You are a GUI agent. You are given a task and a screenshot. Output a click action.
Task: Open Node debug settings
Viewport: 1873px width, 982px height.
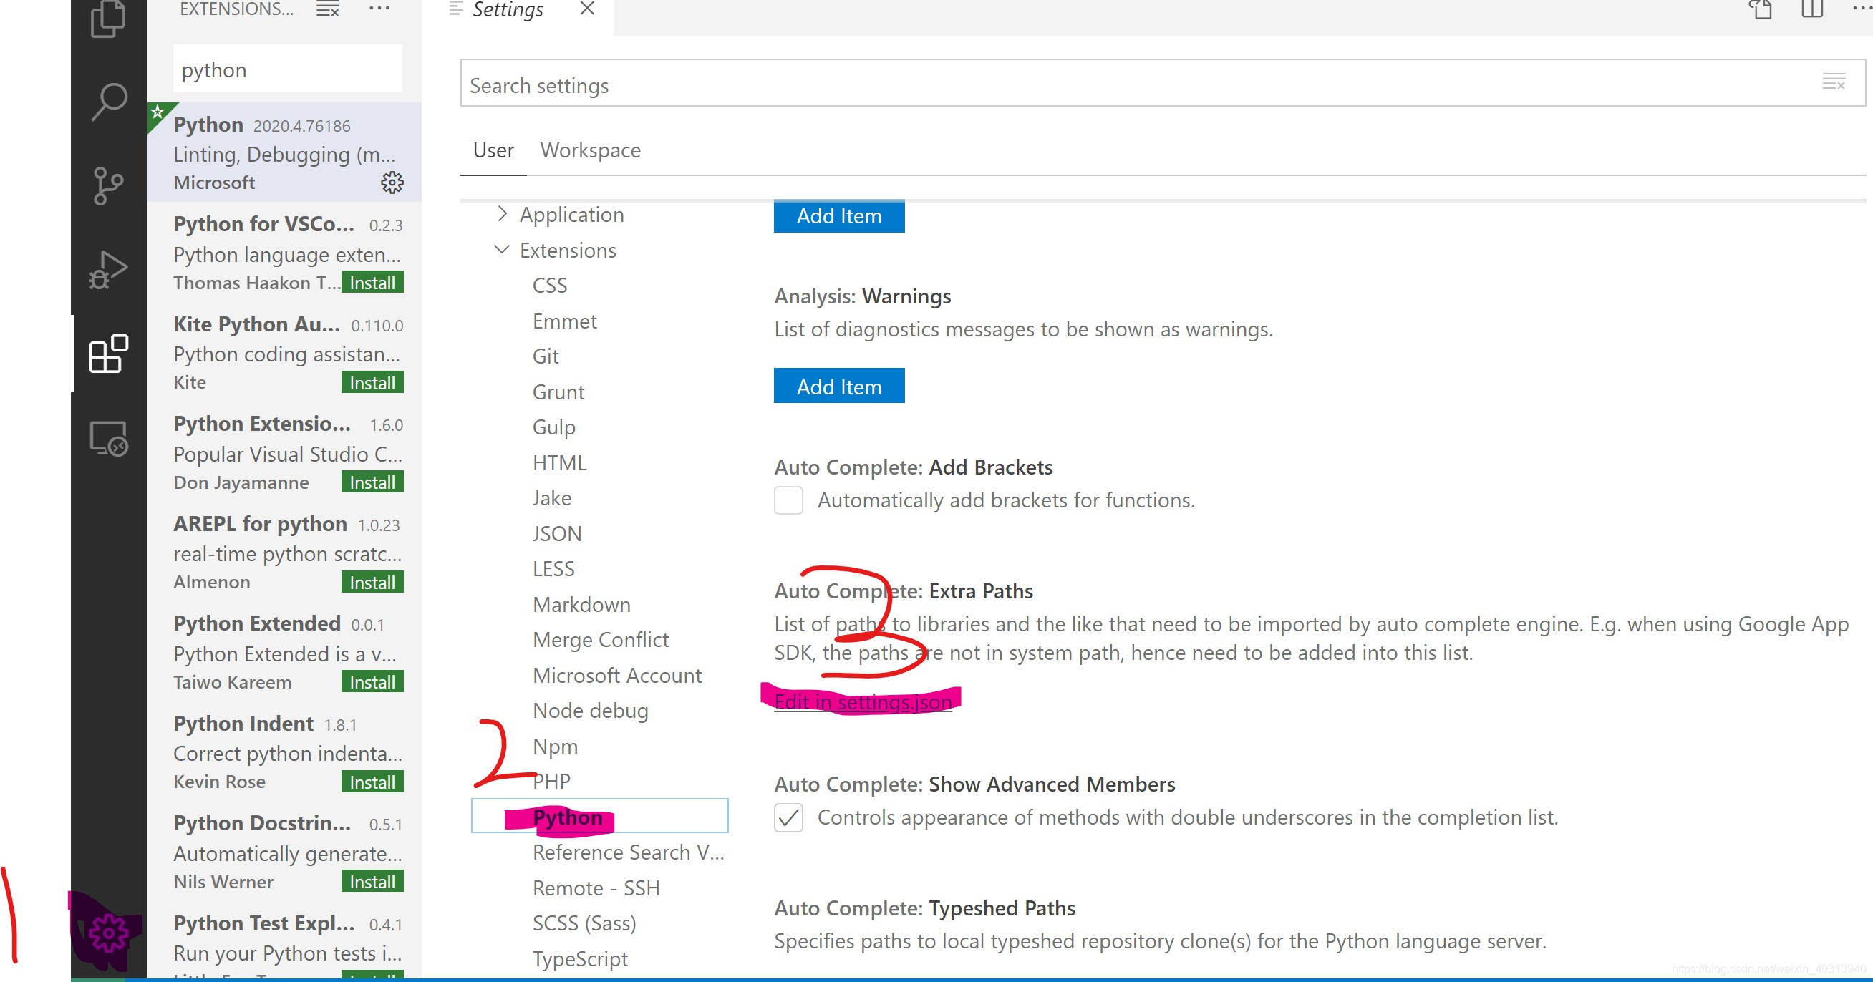click(x=590, y=710)
